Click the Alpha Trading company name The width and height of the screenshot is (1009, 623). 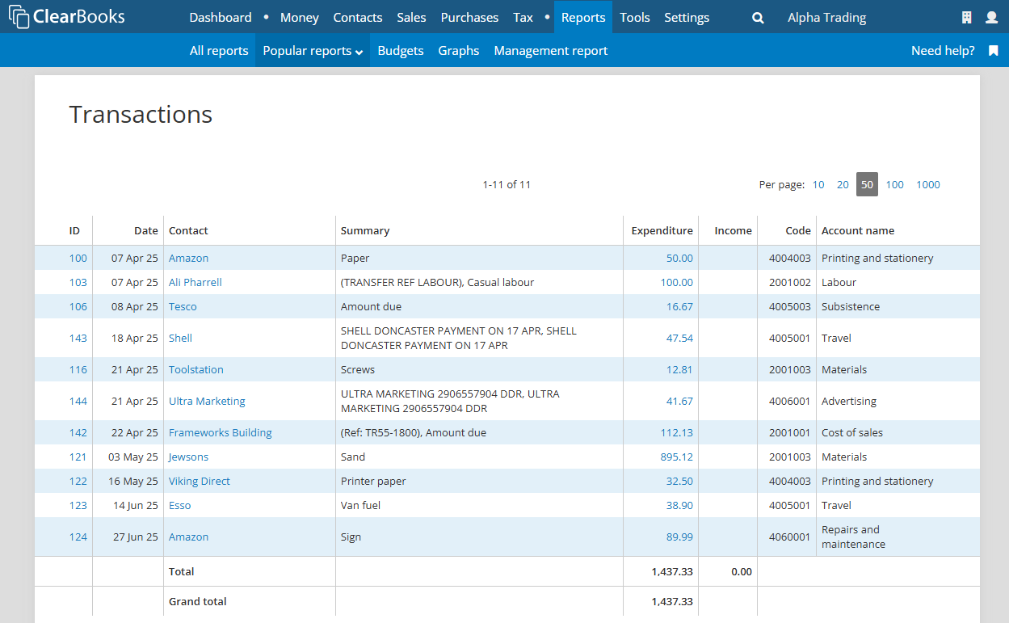826,17
